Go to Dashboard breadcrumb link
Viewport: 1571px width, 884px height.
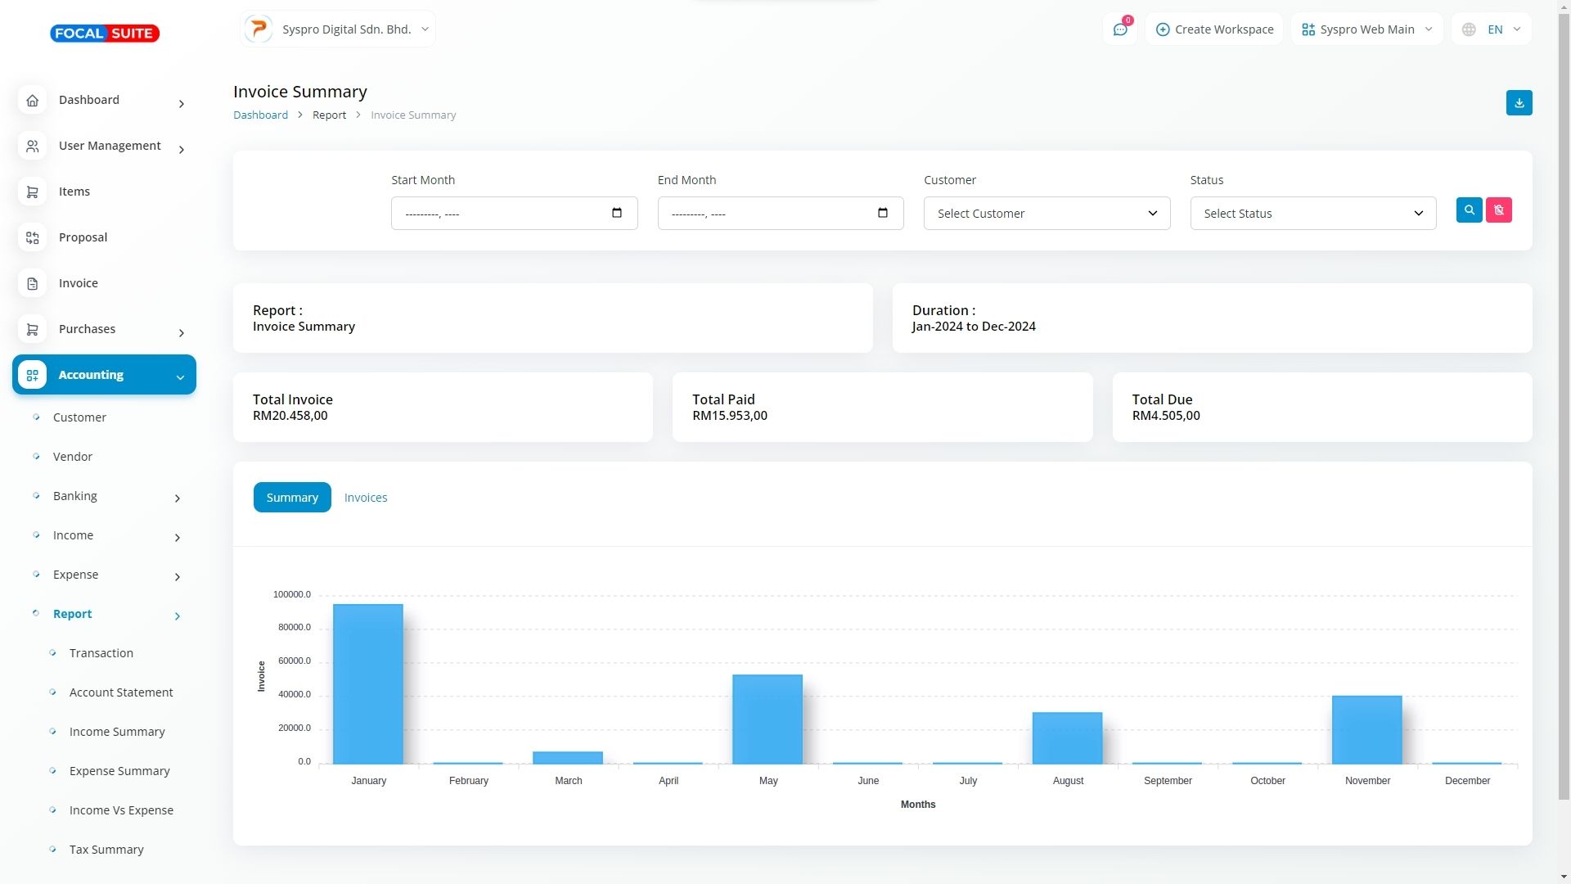[x=260, y=115]
